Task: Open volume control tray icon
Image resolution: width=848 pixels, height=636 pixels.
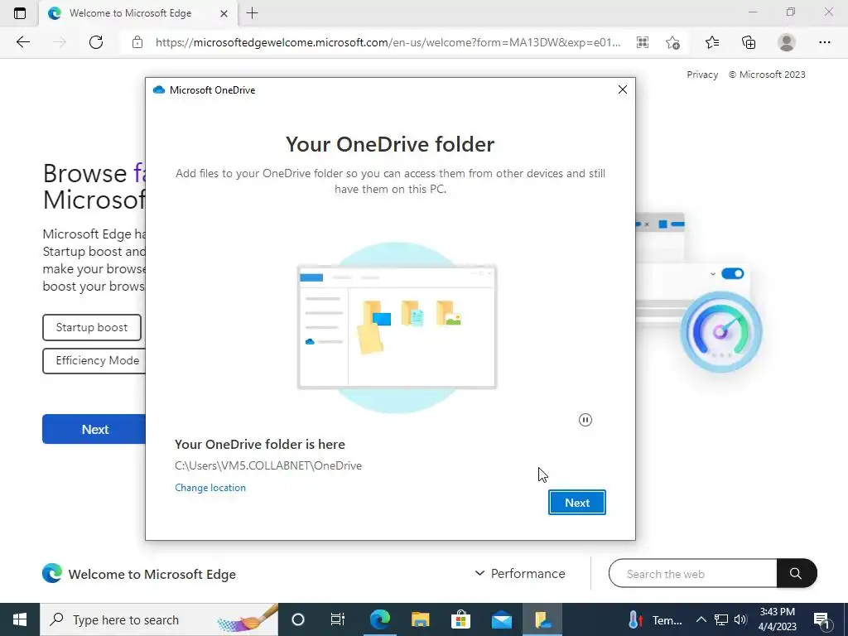Action: (x=740, y=619)
